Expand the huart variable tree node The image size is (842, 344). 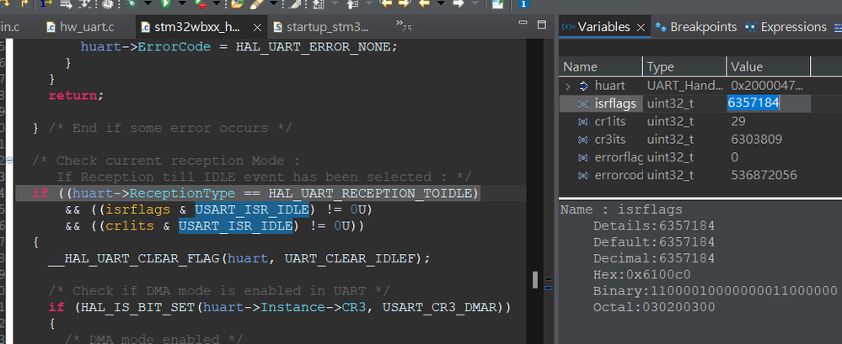[567, 86]
